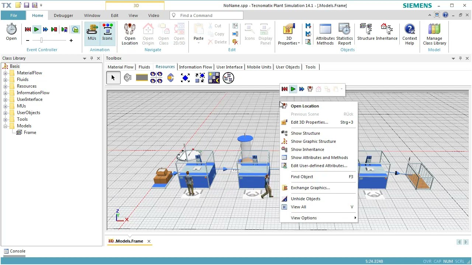
Task: Open Class Library panel options dropdown
Action: point(84,58)
